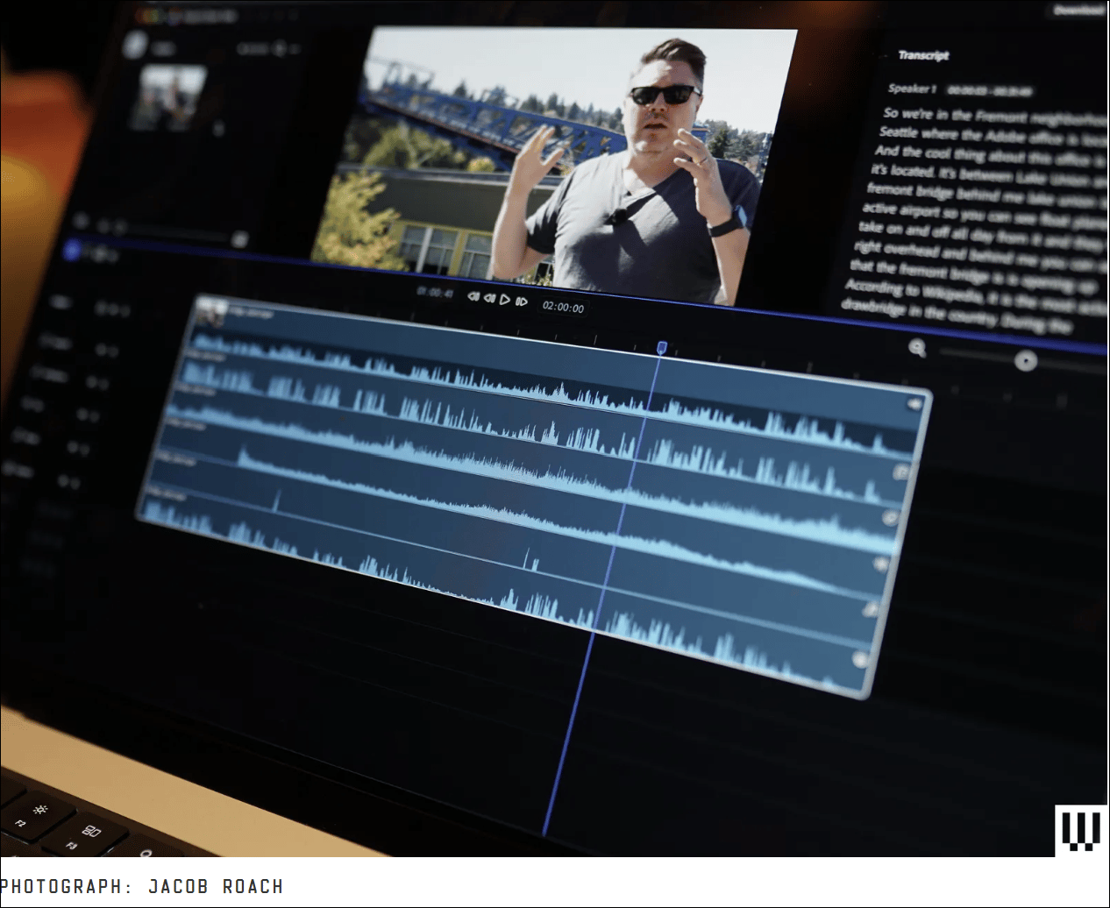Click the icon at the fourth waveform track's end

point(880,564)
